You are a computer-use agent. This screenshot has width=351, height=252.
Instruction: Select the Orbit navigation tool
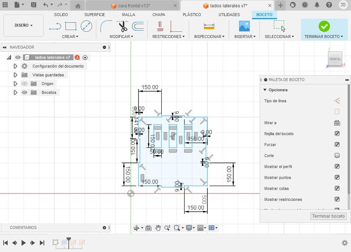[x=136, y=228]
